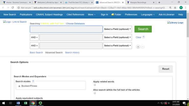Expand the More menu
The height and width of the screenshot is (106, 189).
coord(92,15)
